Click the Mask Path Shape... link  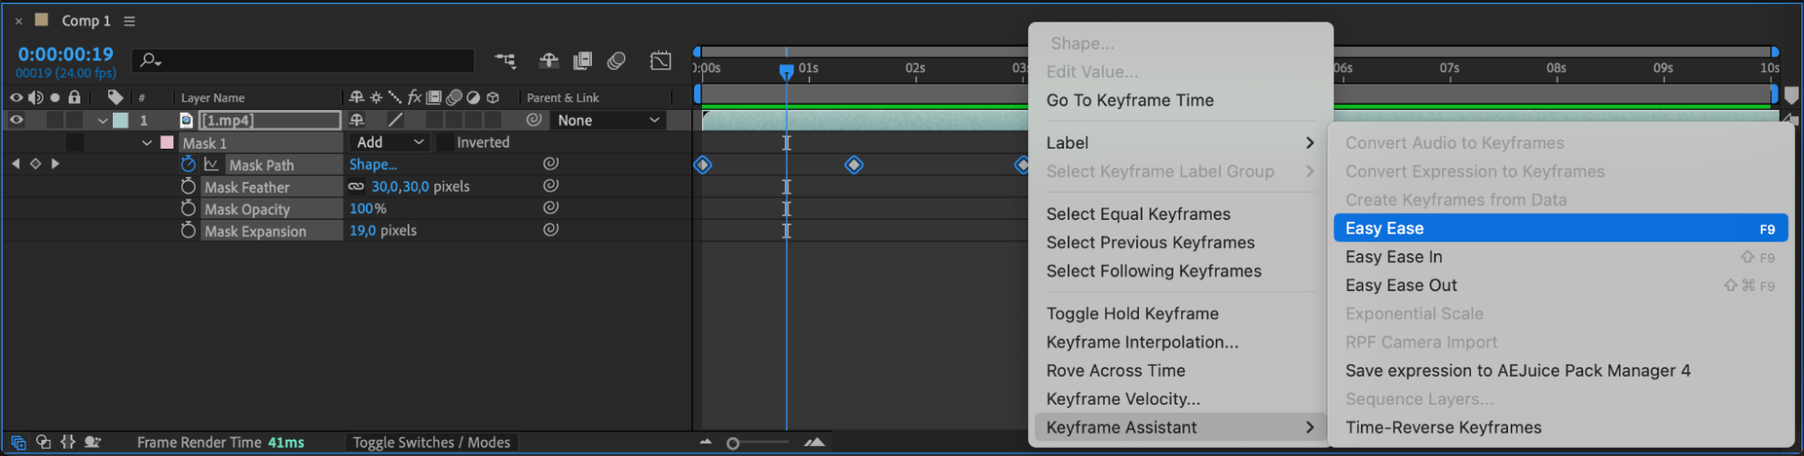pyautogui.click(x=373, y=164)
